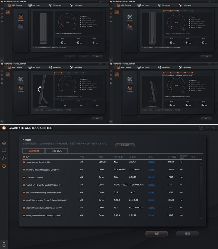Click tilted antenna illustration in middle-right window
The height and width of the screenshot is (249, 218).
(x=152, y=92)
